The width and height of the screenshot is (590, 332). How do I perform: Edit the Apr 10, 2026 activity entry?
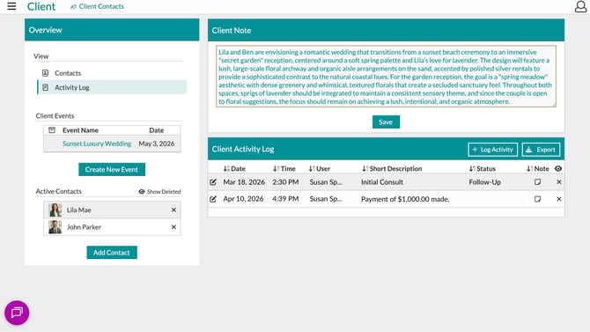point(213,199)
